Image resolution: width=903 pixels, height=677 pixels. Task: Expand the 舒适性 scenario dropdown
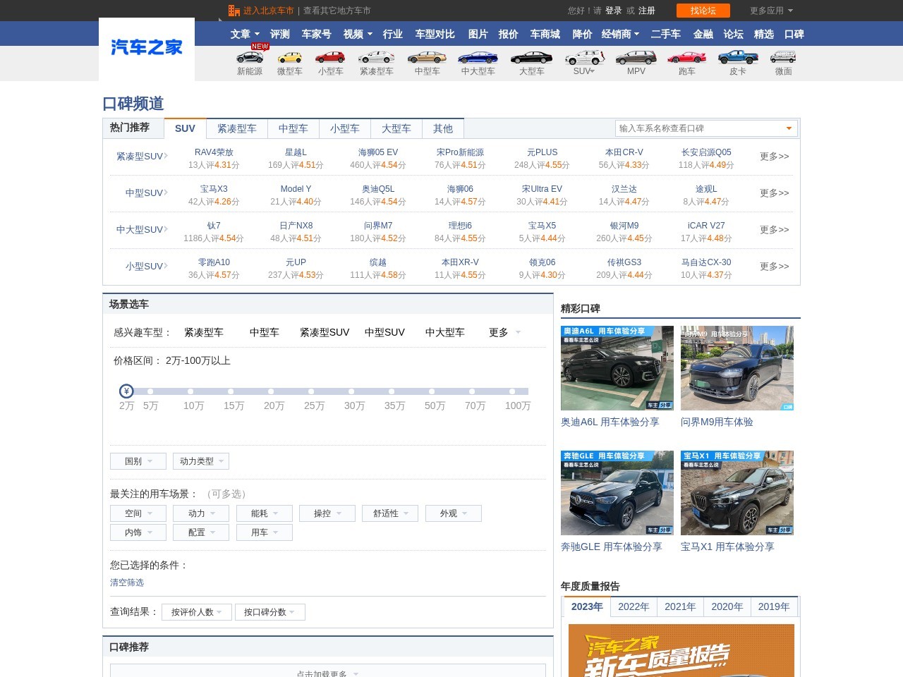click(390, 513)
